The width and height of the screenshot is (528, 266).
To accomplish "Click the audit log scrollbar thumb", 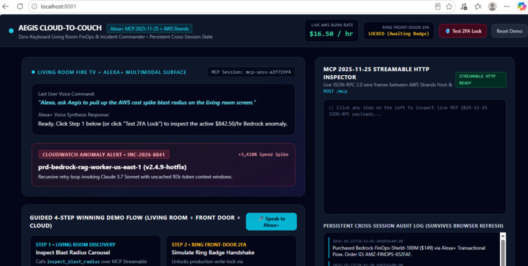I will (502, 252).
